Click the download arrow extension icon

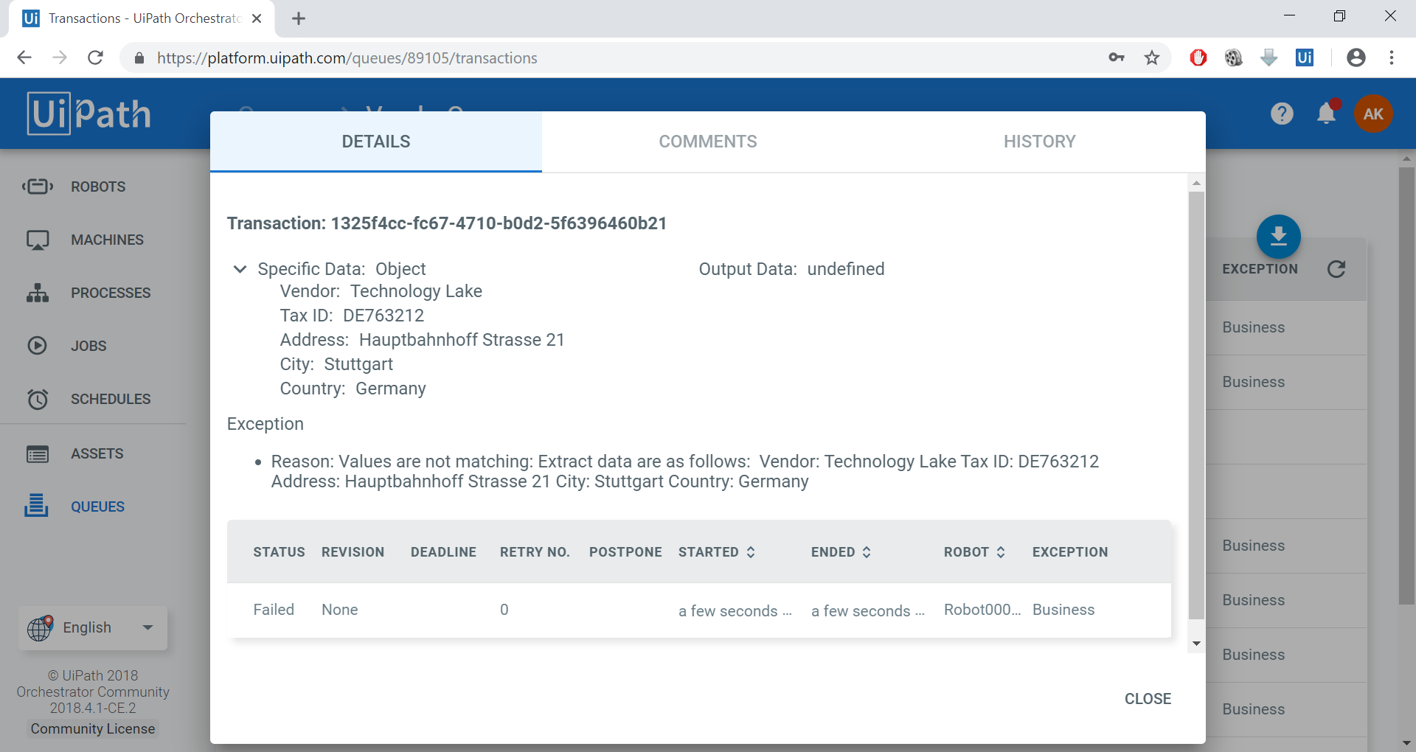pos(1269,58)
